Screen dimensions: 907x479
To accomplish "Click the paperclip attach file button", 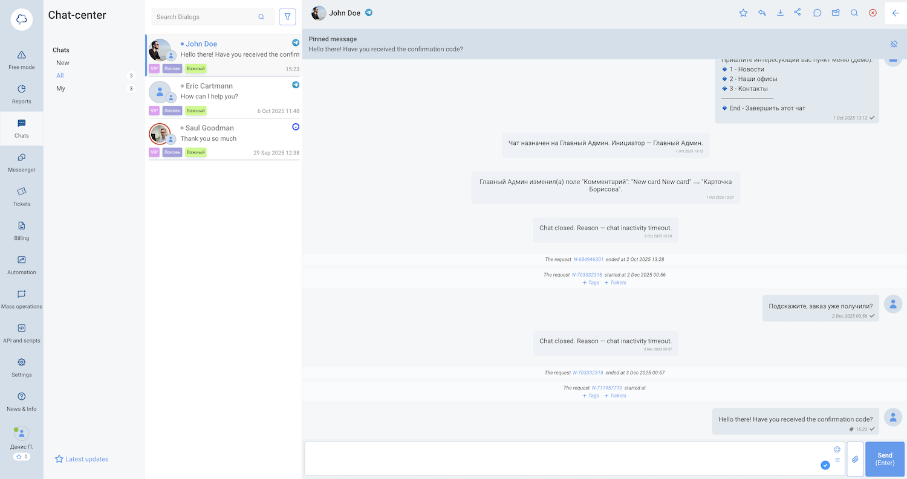I will [855, 459].
